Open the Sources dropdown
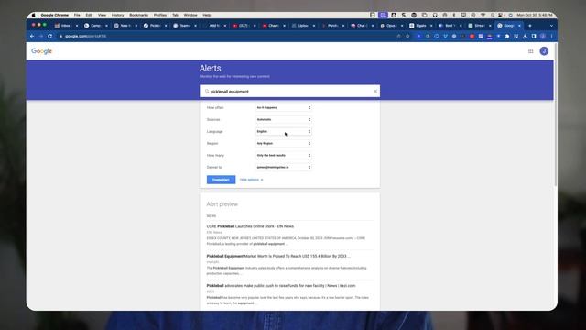The image size is (586, 330). [284, 120]
